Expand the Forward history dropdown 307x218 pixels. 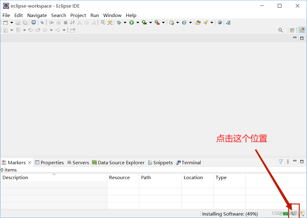point(64,30)
